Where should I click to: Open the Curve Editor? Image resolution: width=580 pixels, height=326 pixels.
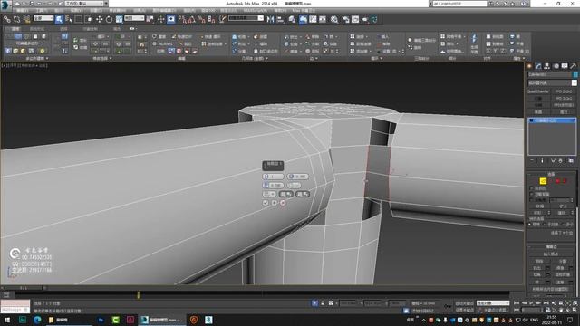tap(313, 19)
